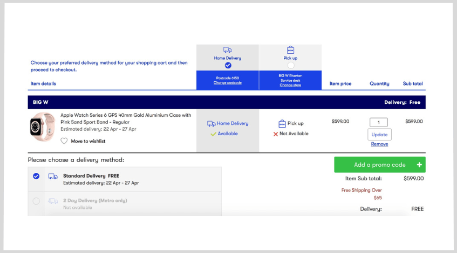Click the Home Delivery truck icon in header
The height and width of the screenshot is (253, 457).
tap(228, 50)
